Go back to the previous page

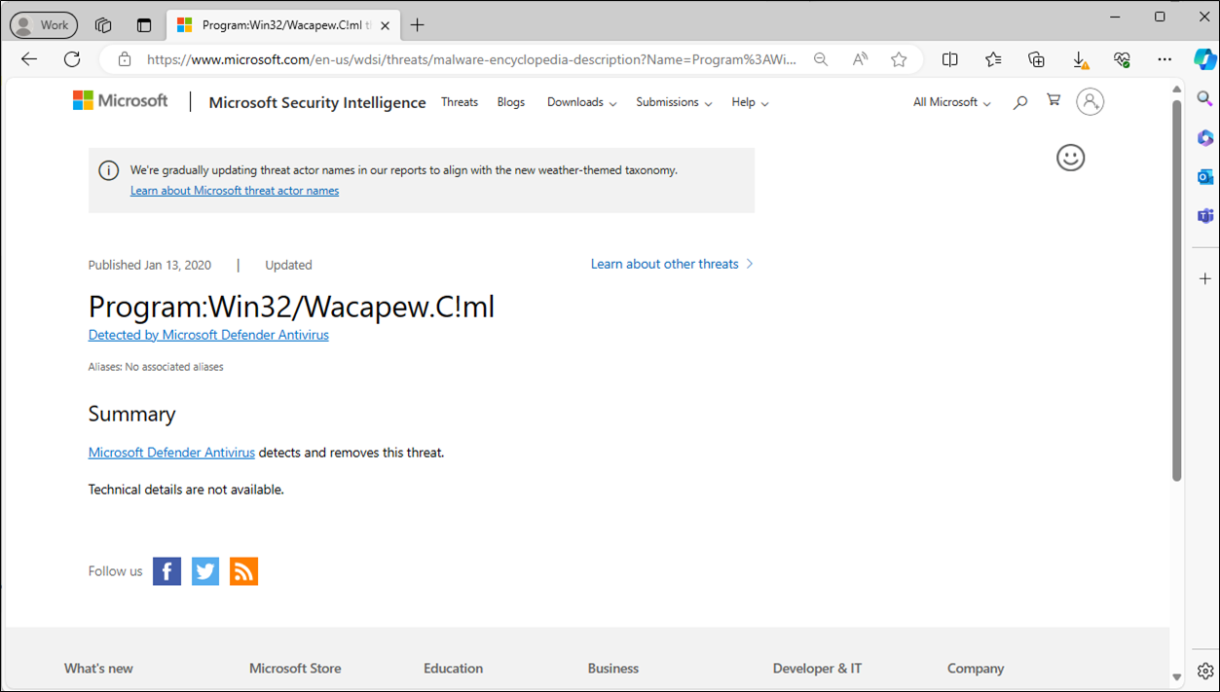coord(29,59)
